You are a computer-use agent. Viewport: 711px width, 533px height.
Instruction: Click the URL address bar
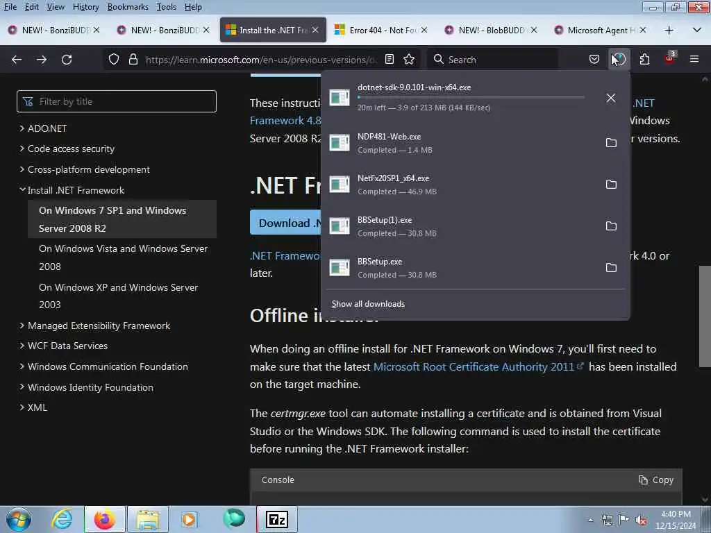[261, 60]
